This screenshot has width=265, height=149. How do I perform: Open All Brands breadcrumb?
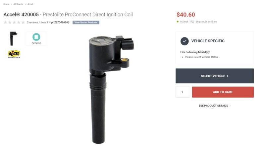[18, 4]
